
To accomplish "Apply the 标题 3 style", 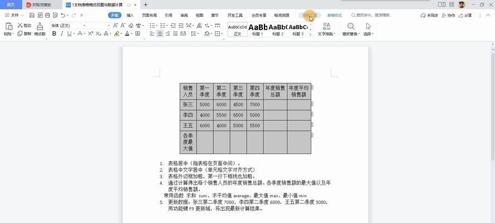I will (x=298, y=30).
